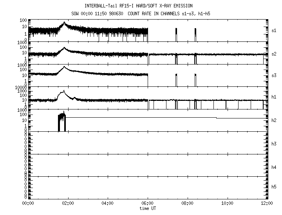
Task: Select the h2 channel label
Action: (x=274, y=120)
